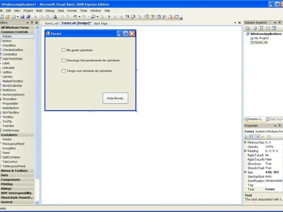The image size is (283, 212).
Task: Click View Designer icon in Solution Explorer
Action: click(274, 28)
